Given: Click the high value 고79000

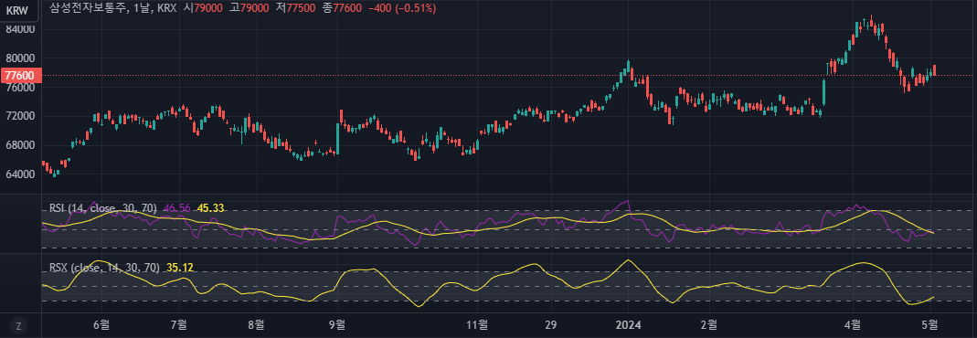Looking at the screenshot, I should [250, 9].
